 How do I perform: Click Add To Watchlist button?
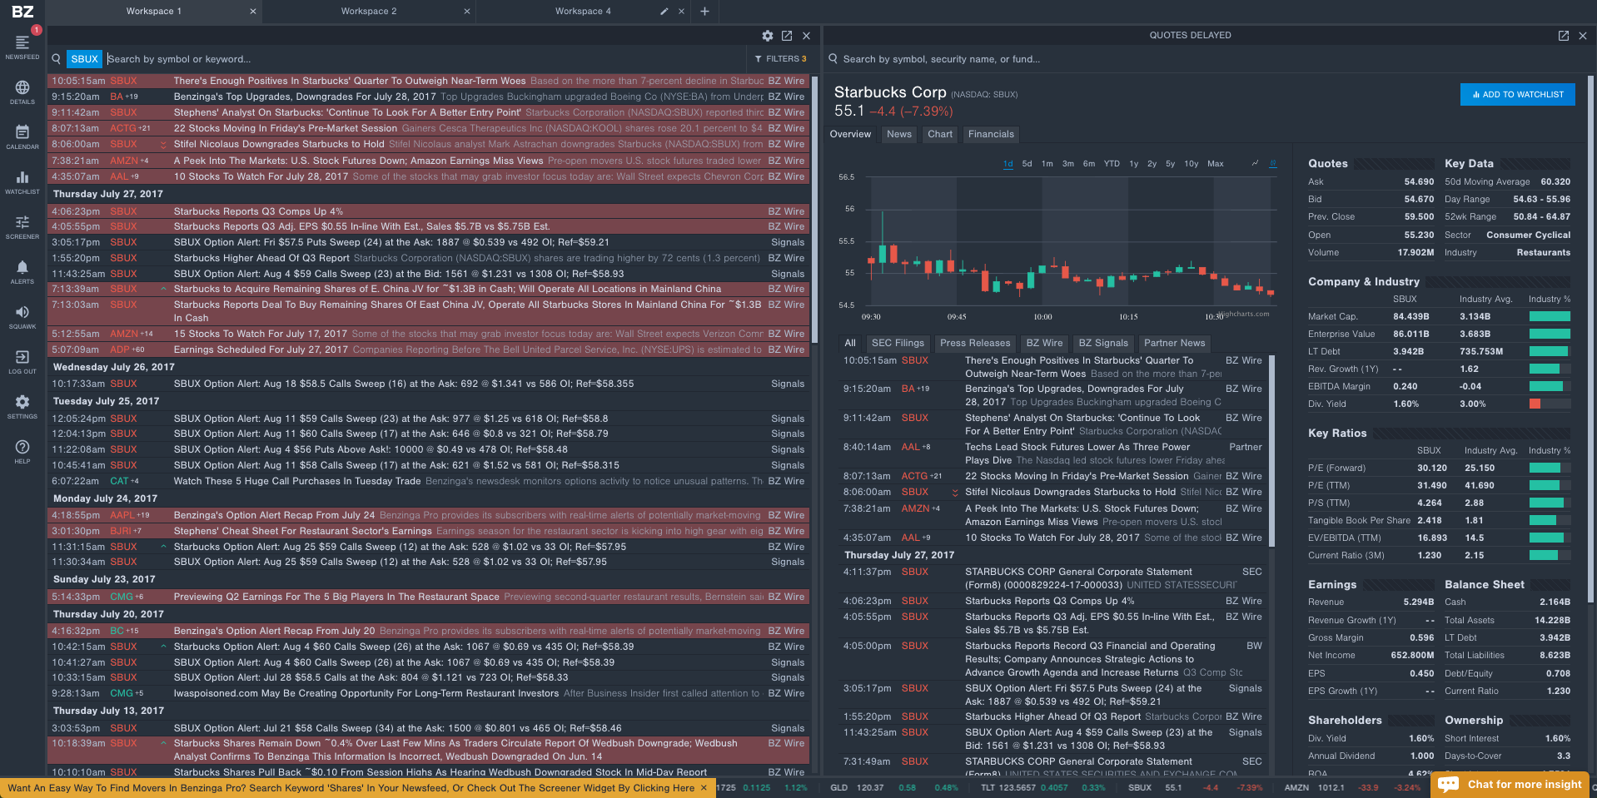tap(1518, 95)
